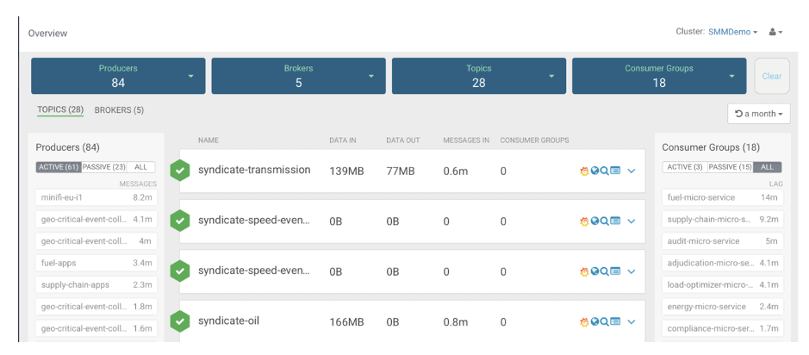This screenshot has width=809, height=355.
Task: Click green status hexagon for syndicate-transmission
Action: point(179,171)
